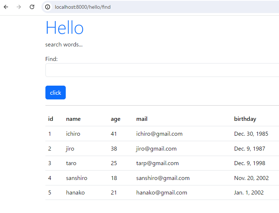Click the browser forward arrow
The width and height of the screenshot is (279, 213).
[19, 7]
